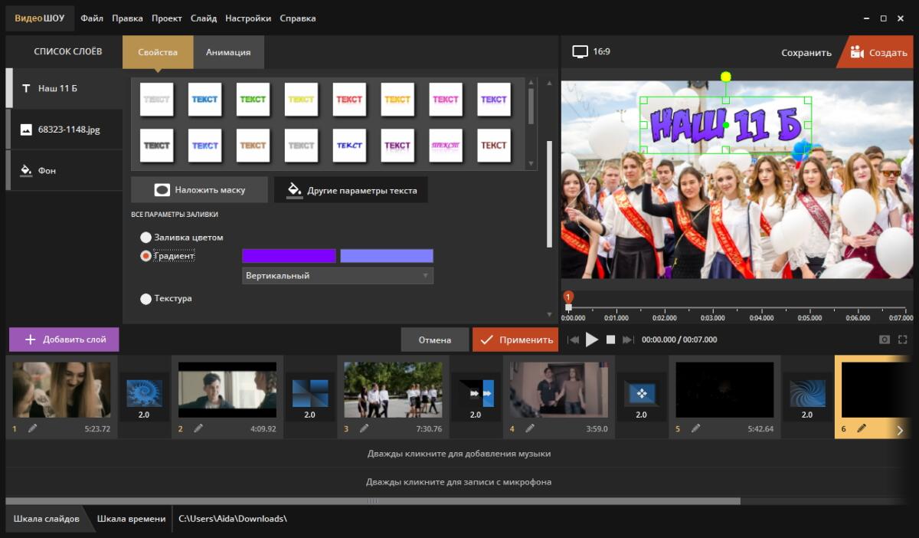Click the Применить button
The width and height of the screenshot is (919, 538).
[x=515, y=340]
